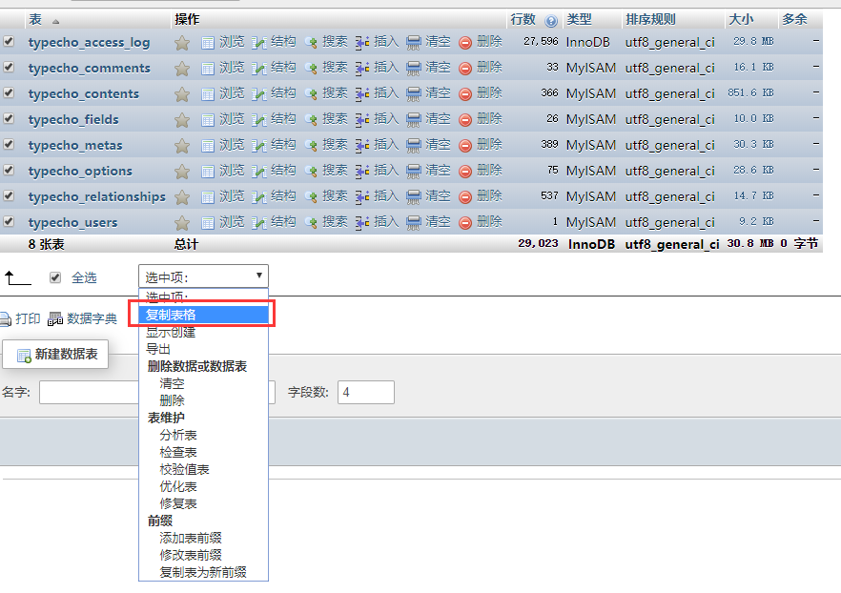Uncheck the typecho_options checkbox
Screen dimensions: 841x593
pyautogui.click(x=9, y=170)
